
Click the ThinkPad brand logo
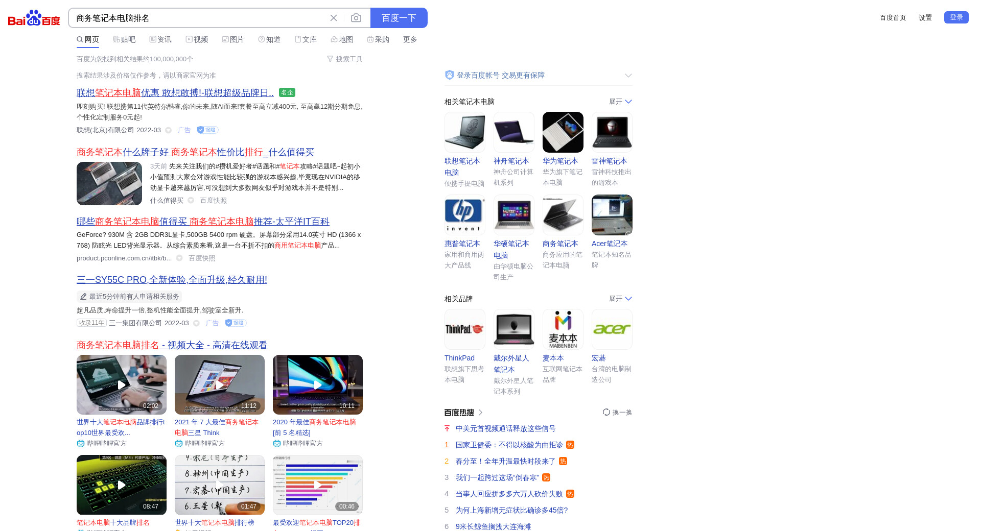click(464, 329)
